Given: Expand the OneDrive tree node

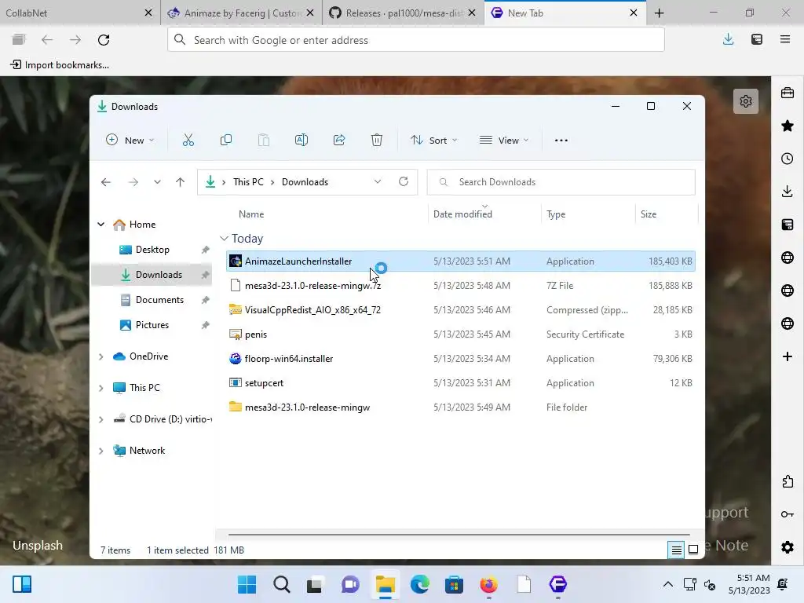Looking at the screenshot, I should coord(101,356).
